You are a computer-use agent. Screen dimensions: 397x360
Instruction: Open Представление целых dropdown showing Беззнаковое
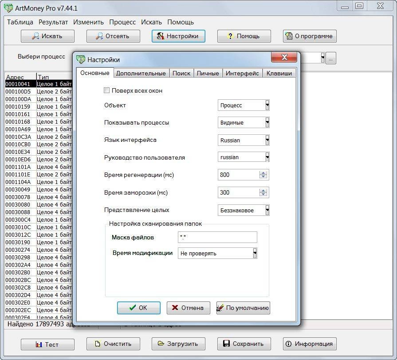(244, 210)
